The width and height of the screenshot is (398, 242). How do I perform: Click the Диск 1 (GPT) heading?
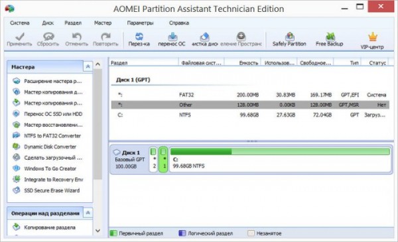click(133, 80)
